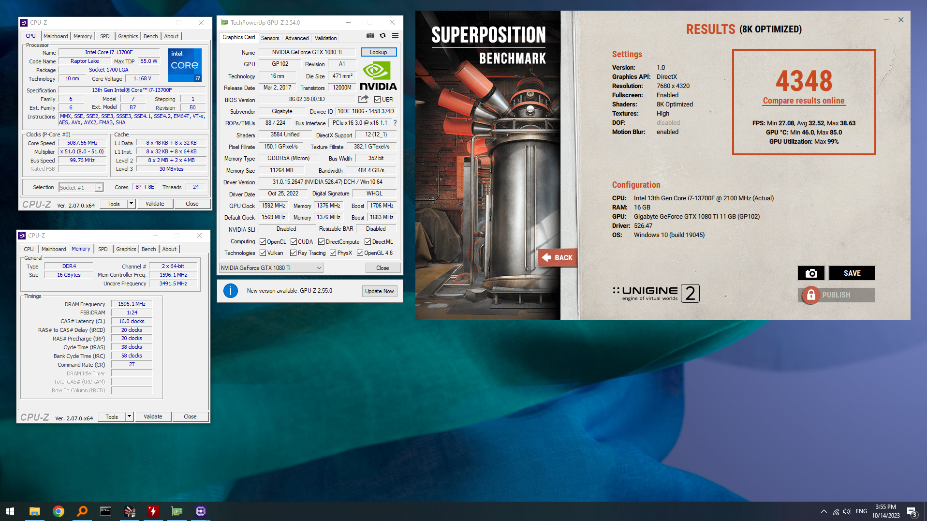Click the BACK button in Superposition
927x521 pixels.
click(558, 258)
